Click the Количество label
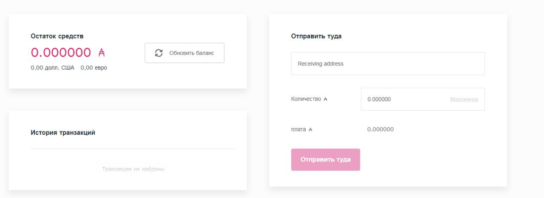Image resolution: width=544 pixels, height=198 pixels. click(306, 99)
